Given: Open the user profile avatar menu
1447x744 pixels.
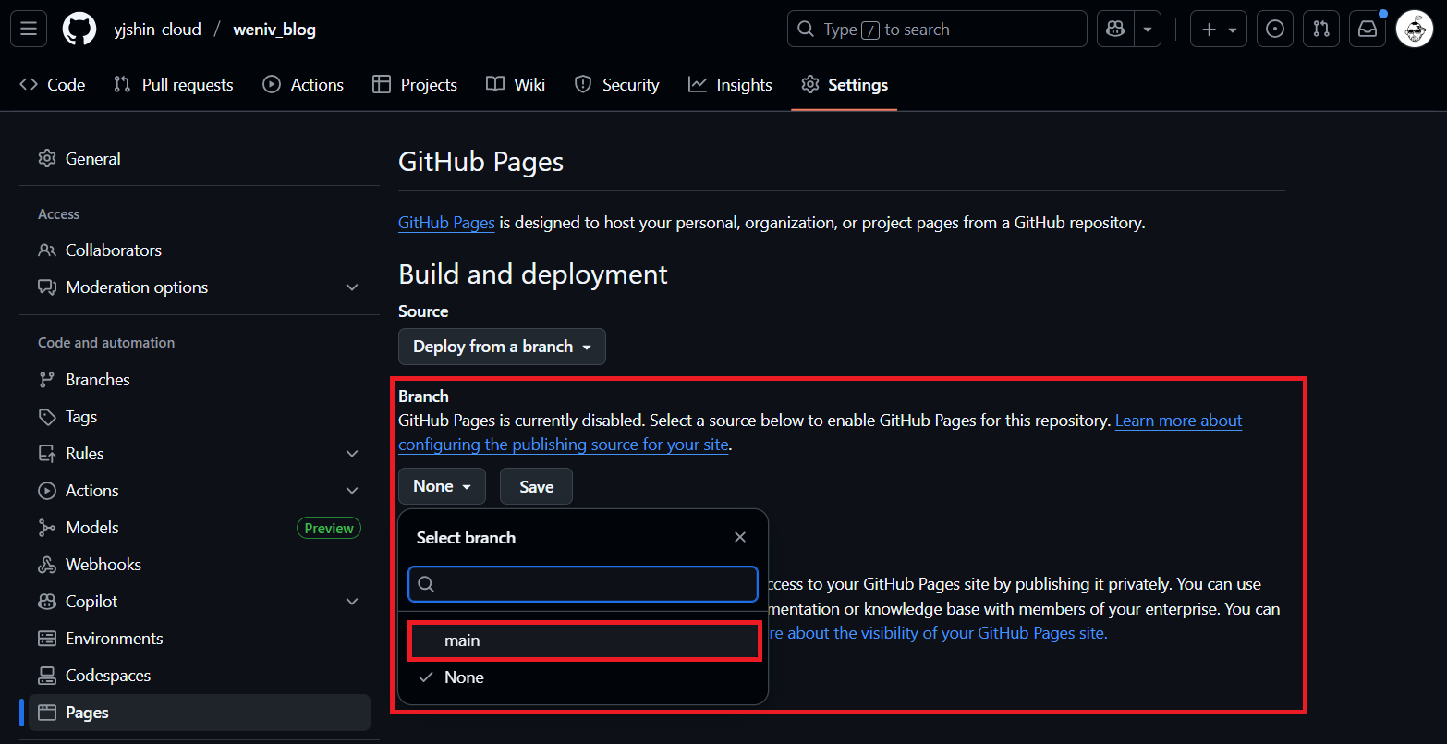Looking at the screenshot, I should [1414, 30].
